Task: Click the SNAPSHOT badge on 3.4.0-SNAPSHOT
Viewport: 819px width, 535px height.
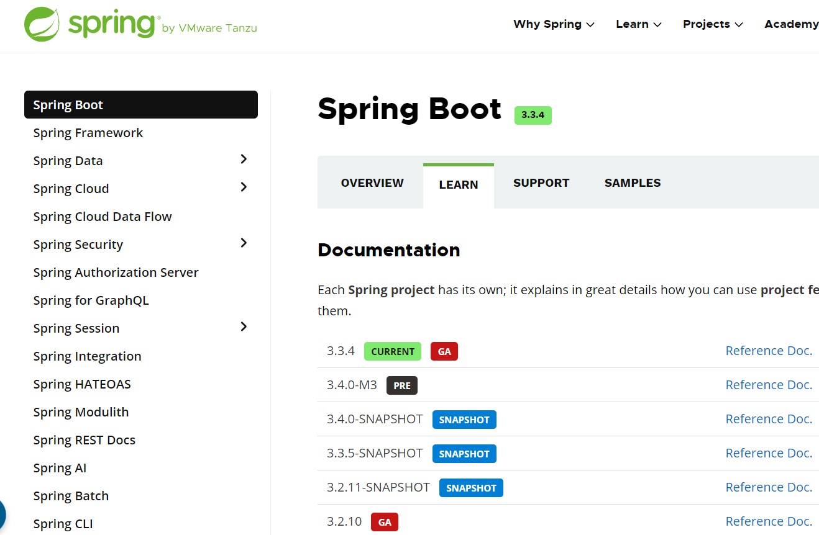Action: tap(464, 420)
